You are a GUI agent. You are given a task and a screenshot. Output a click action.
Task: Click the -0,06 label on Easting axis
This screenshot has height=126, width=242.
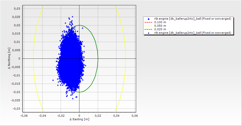point(24,116)
